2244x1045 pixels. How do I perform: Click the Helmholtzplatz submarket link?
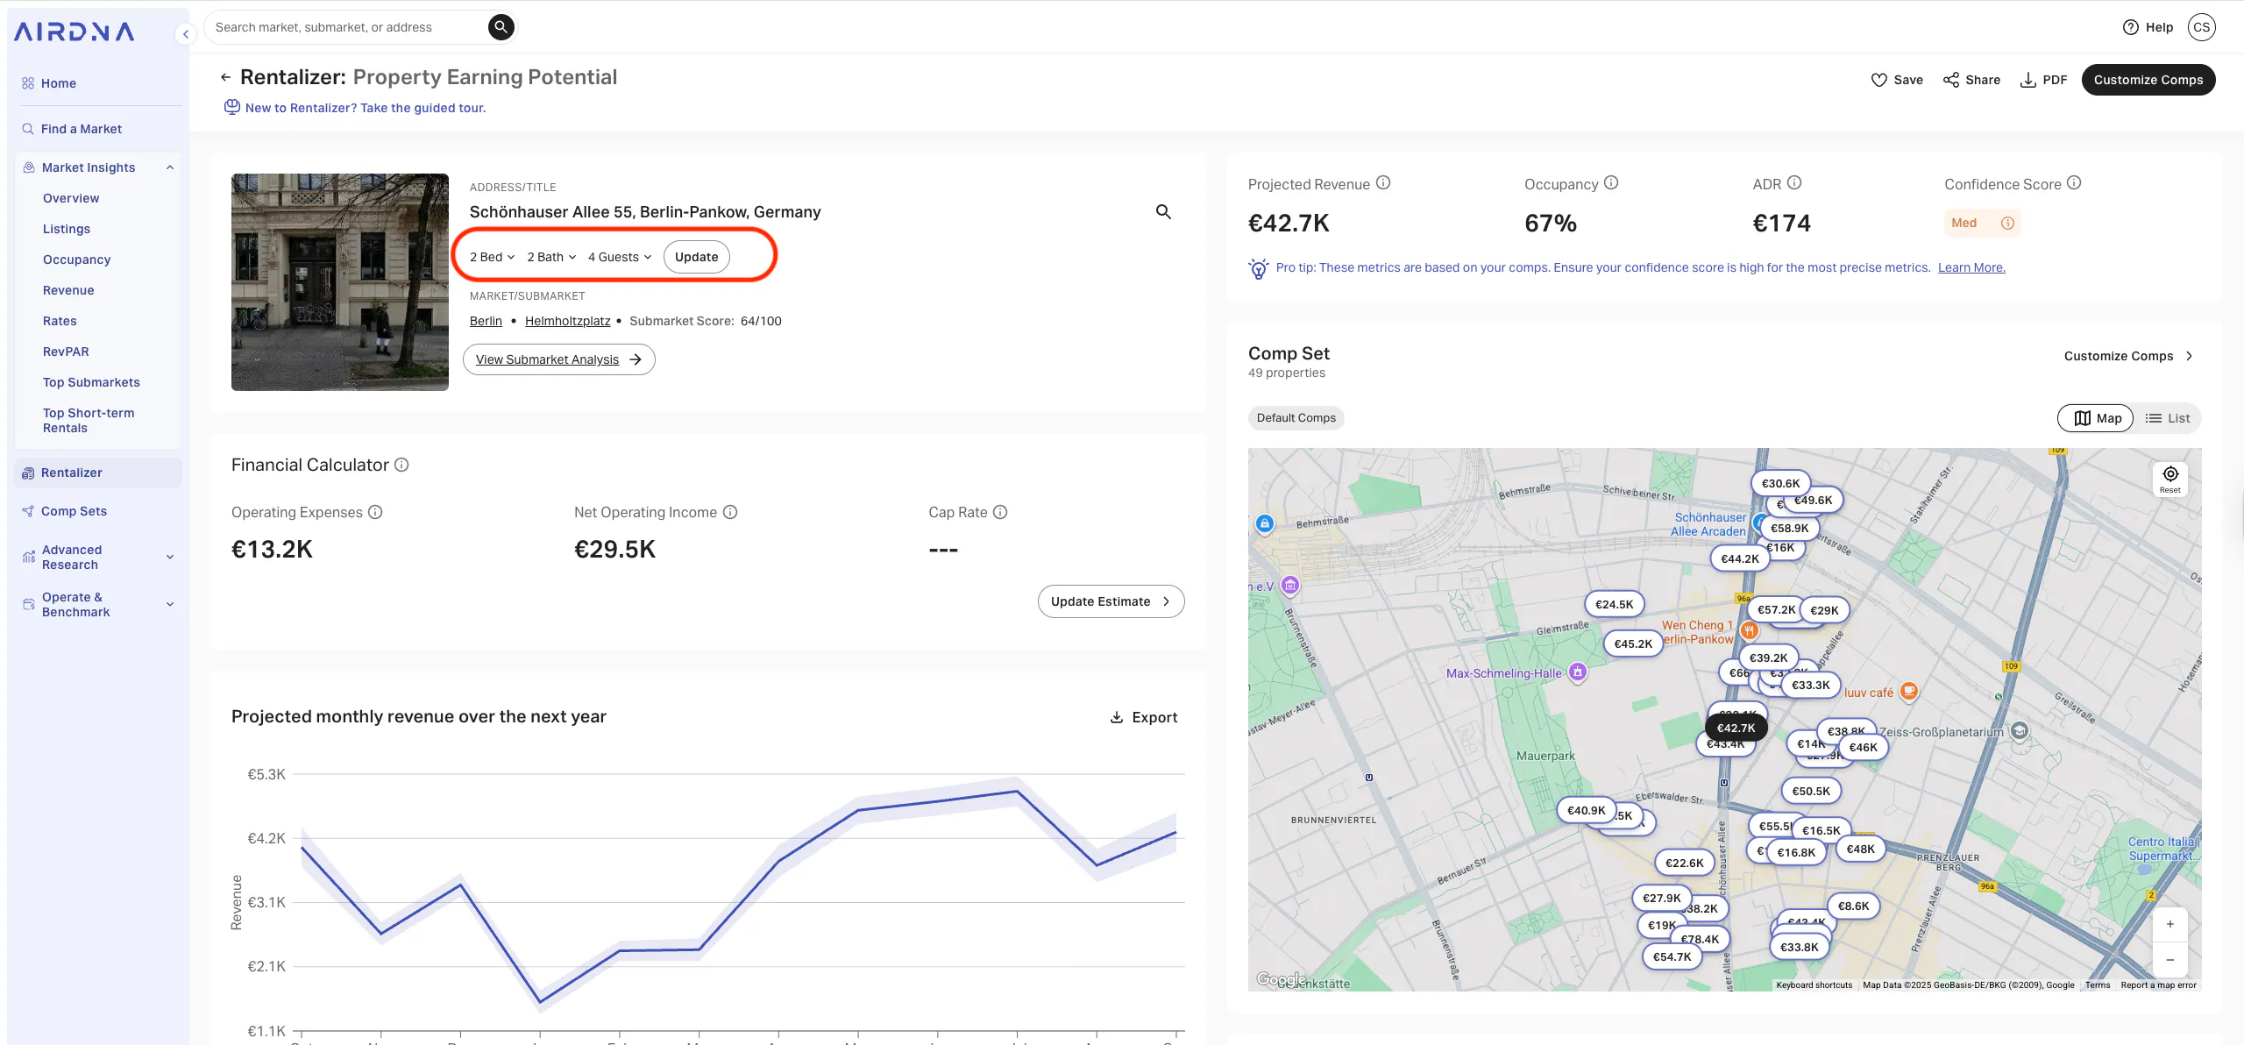(x=567, y=321)
